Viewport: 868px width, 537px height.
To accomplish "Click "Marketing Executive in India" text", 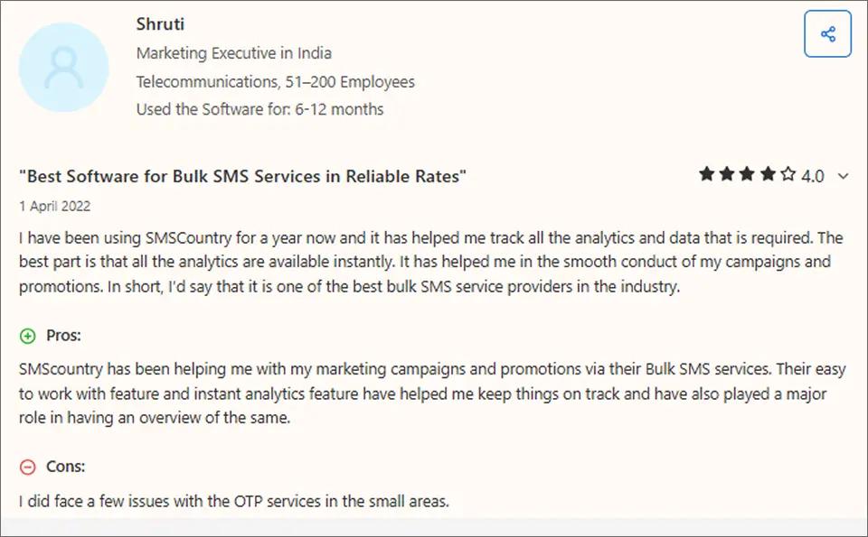I will [x=234, y=53].
